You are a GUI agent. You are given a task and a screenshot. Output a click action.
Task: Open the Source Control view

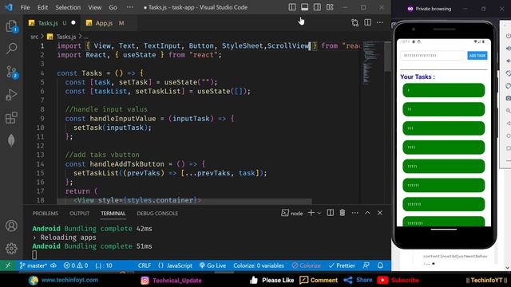(x=12, y=72)
